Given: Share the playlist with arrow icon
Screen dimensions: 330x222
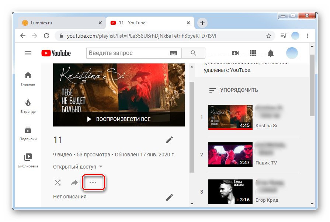Looking at the screenshot, I should (74, 183).
